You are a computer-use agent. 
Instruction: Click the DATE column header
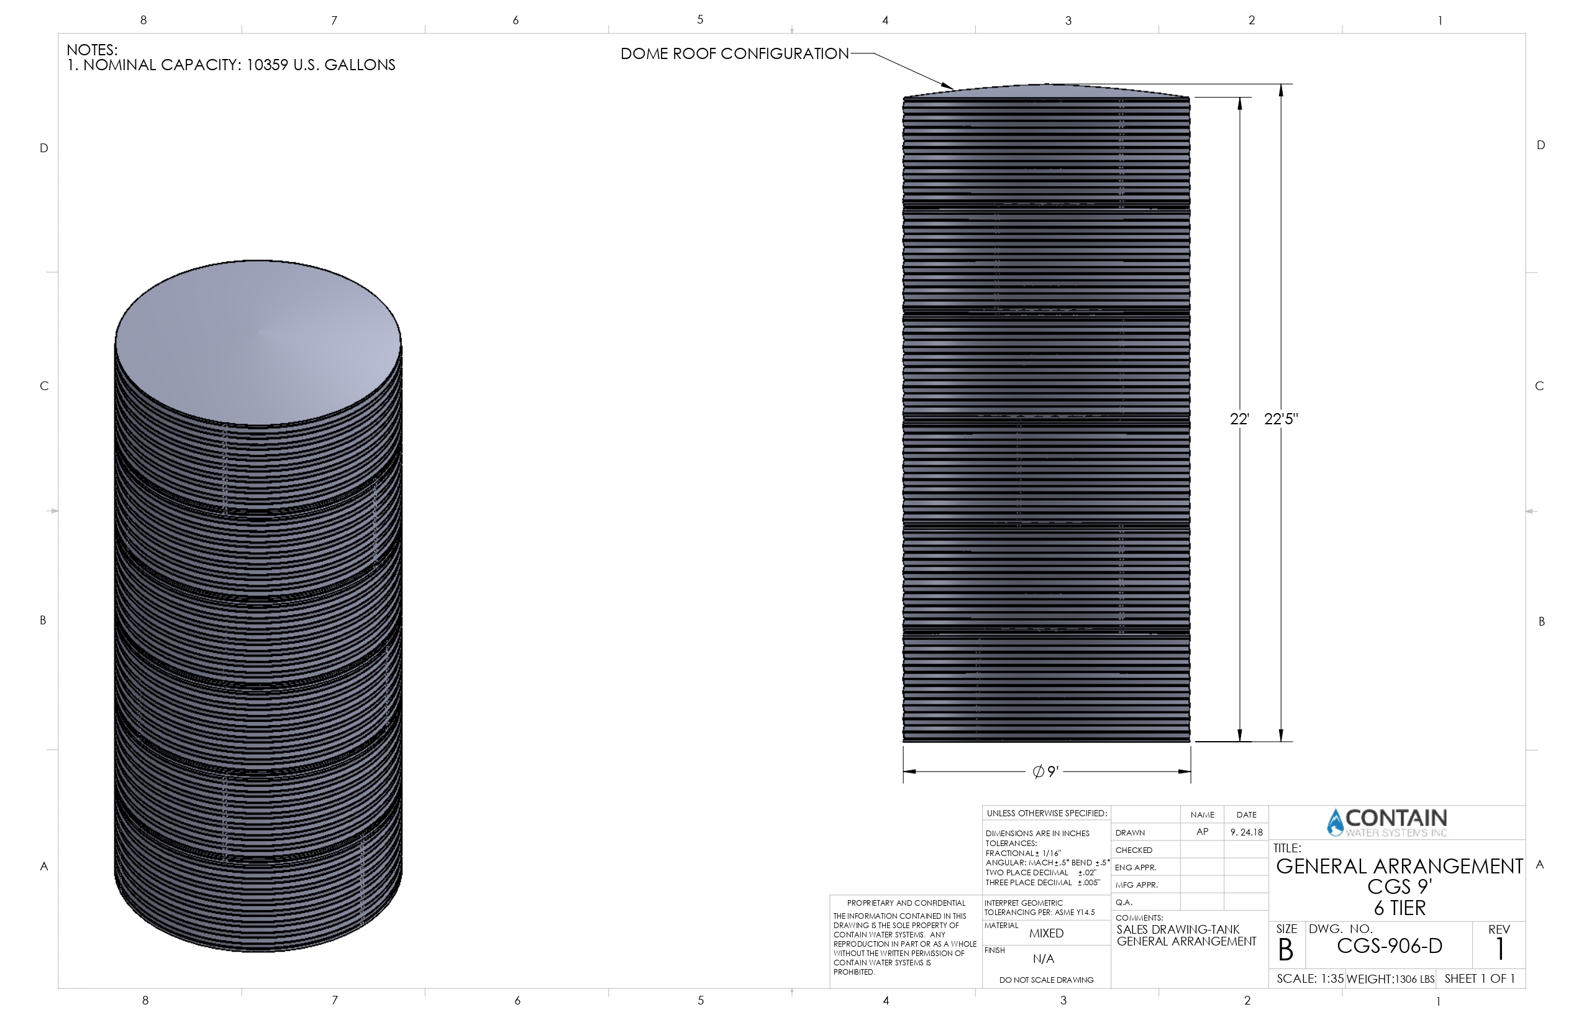tap(1247, 814)
